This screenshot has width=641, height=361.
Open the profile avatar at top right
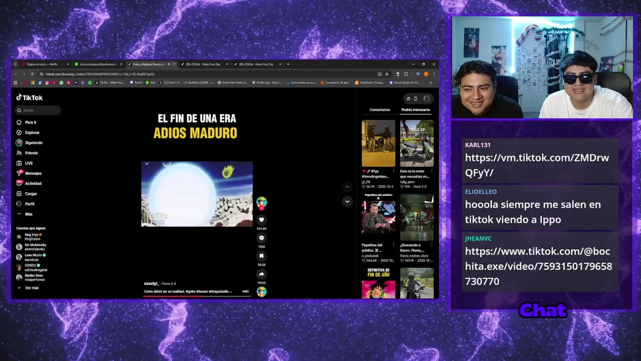pos(426,99)
